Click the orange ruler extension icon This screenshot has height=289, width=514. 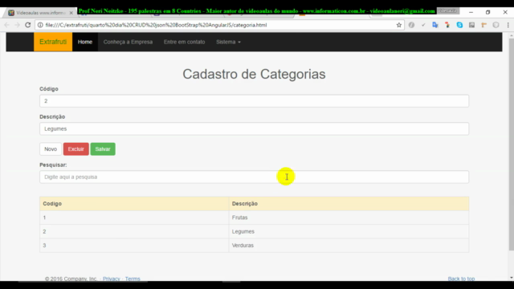(483, 25)
